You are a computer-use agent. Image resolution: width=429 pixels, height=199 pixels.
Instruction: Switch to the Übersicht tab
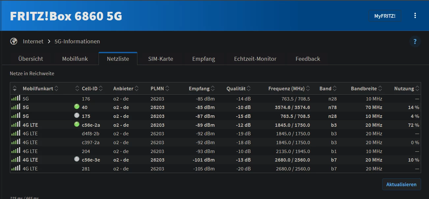tap(31, 59)
